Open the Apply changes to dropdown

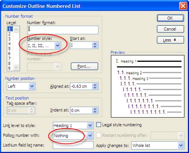[x=181, y=145]
